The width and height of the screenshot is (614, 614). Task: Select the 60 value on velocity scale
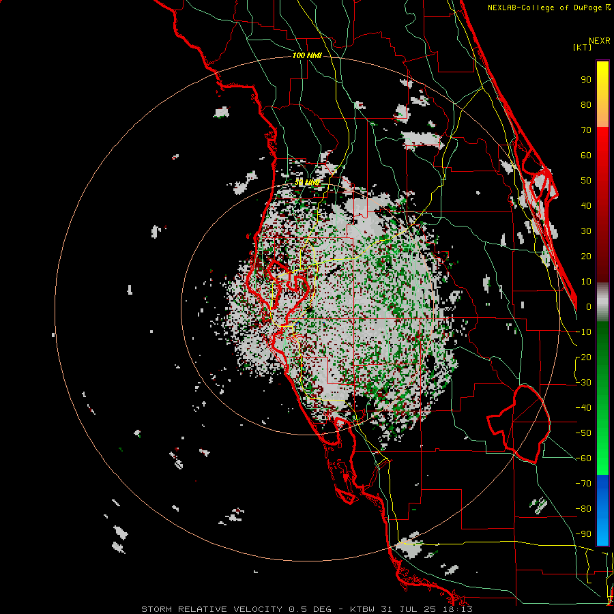[586, 156]
